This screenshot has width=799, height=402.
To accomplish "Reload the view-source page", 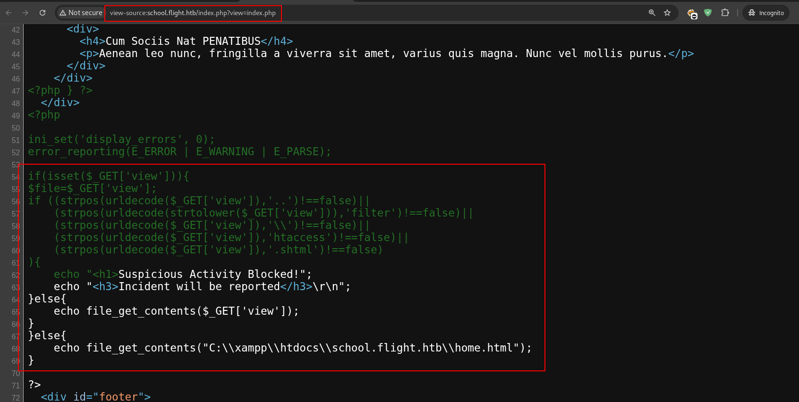I will [42, 13].
